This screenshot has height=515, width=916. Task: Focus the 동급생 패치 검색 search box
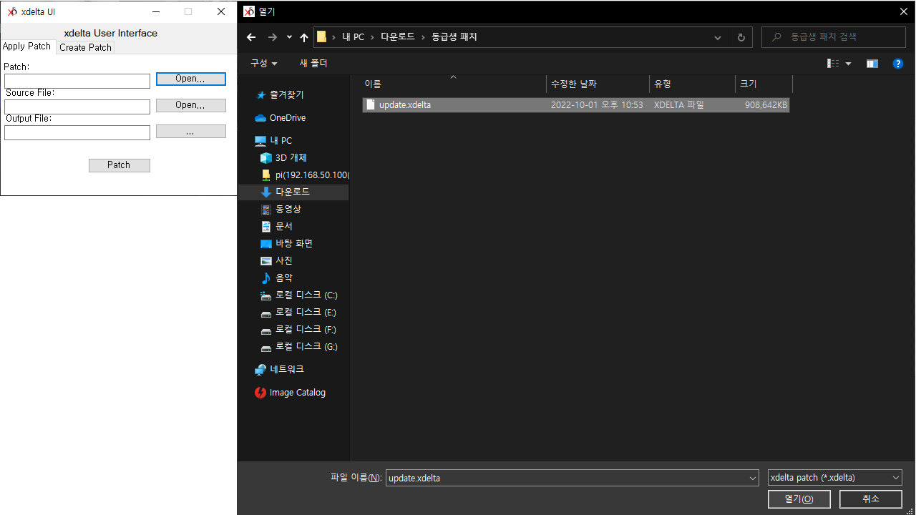click(x=834, y=37)
